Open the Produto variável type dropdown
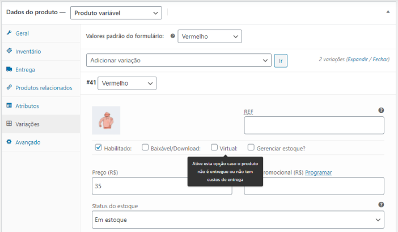 click(x=116, y=13)
